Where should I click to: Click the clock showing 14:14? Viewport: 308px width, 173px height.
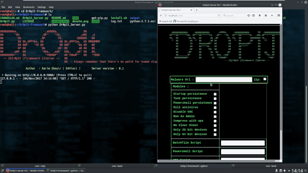297,171
